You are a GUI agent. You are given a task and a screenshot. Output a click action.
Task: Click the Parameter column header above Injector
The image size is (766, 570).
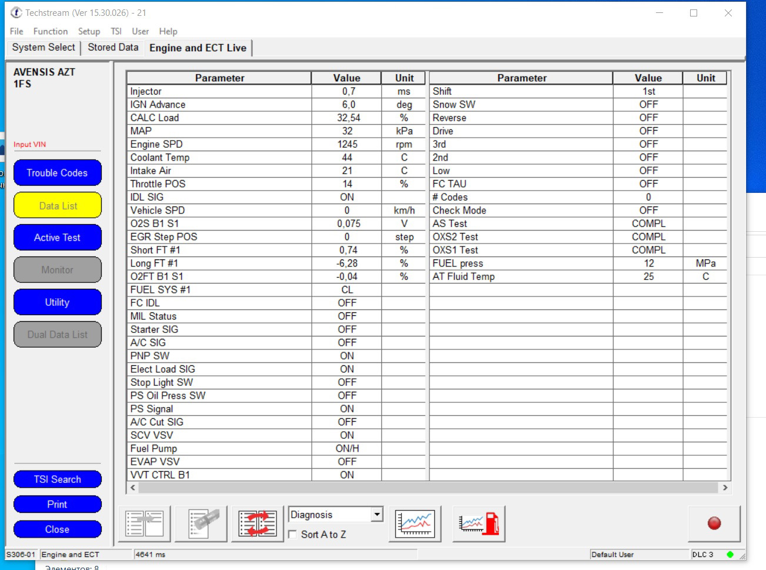pos(219,78)
